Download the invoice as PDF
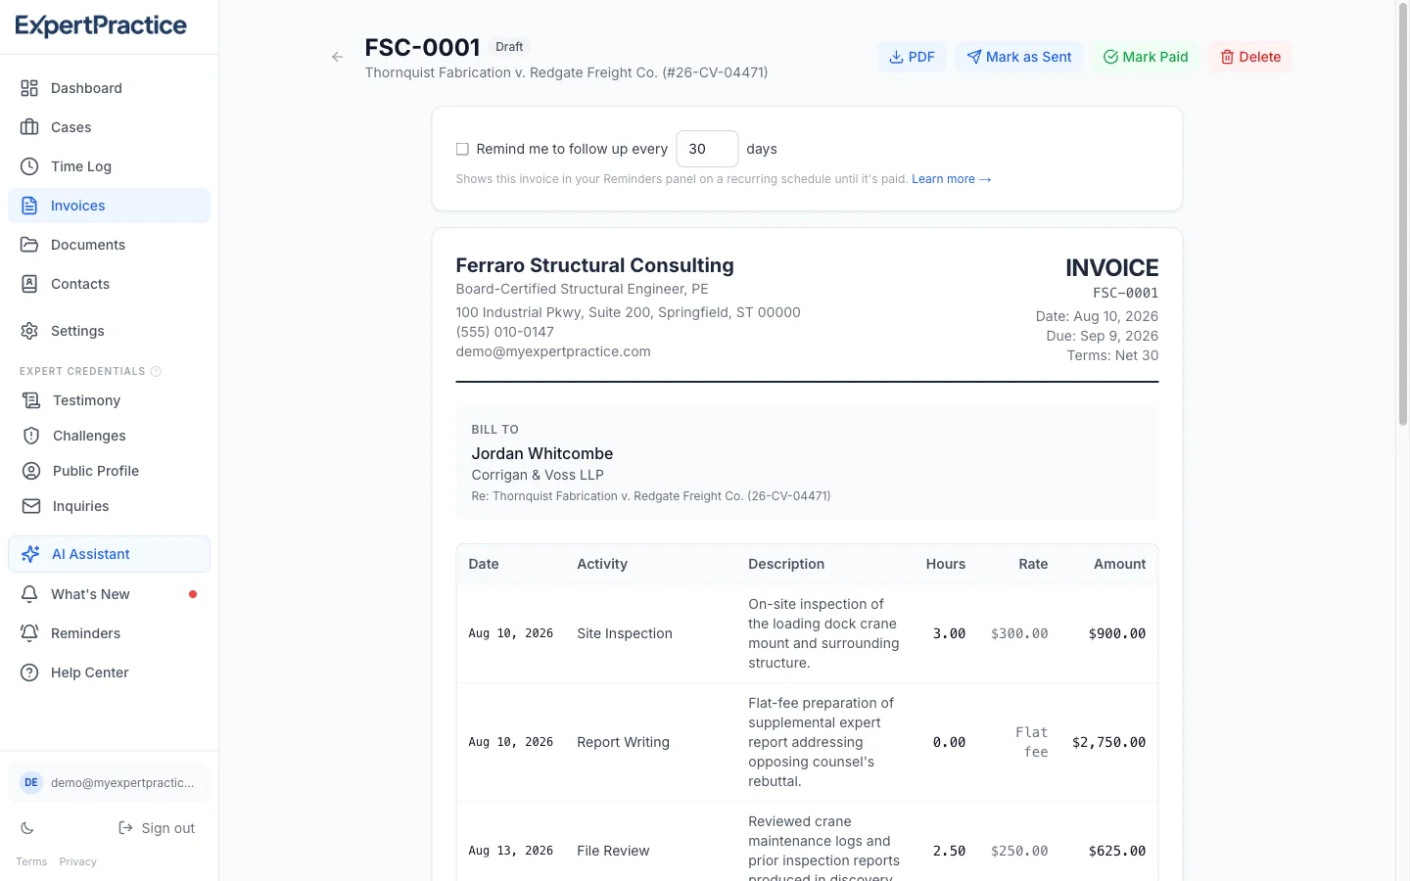The height and width of the screenshot is (881, 1410). [x=912, y=57]
